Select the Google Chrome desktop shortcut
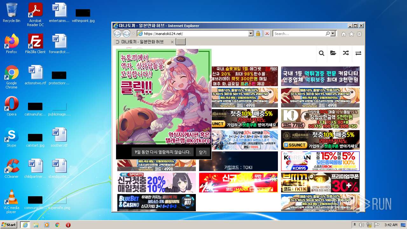 11,77
